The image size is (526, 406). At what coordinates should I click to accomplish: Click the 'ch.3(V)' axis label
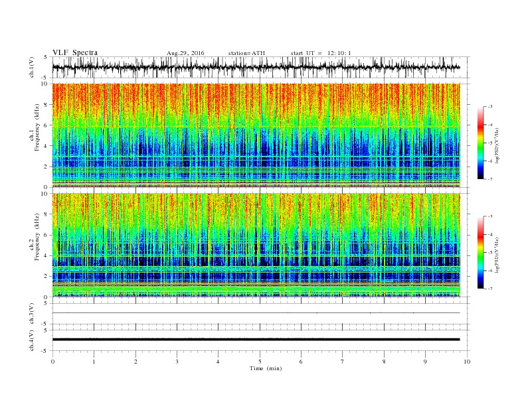[31, 314]
